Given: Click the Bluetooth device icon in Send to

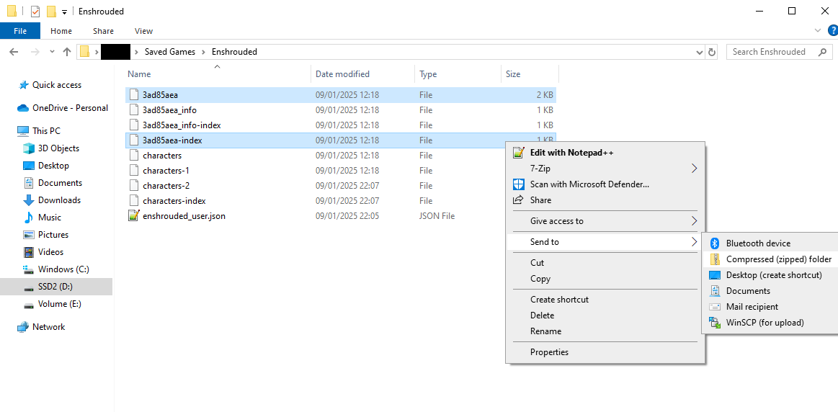Looking at the screenshot, I should tap(715, 243).
